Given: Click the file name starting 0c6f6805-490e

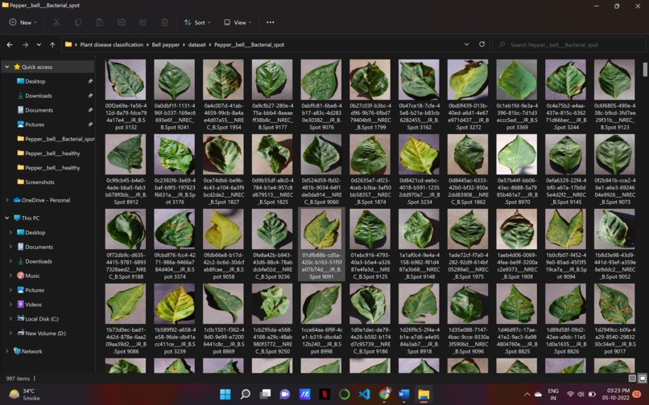Looking at the screenshot, I should pyautogui.click(x=614, y=117).
